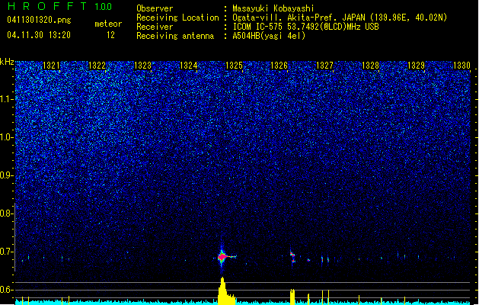Click the 1330 time marker

tap(461, 66)
